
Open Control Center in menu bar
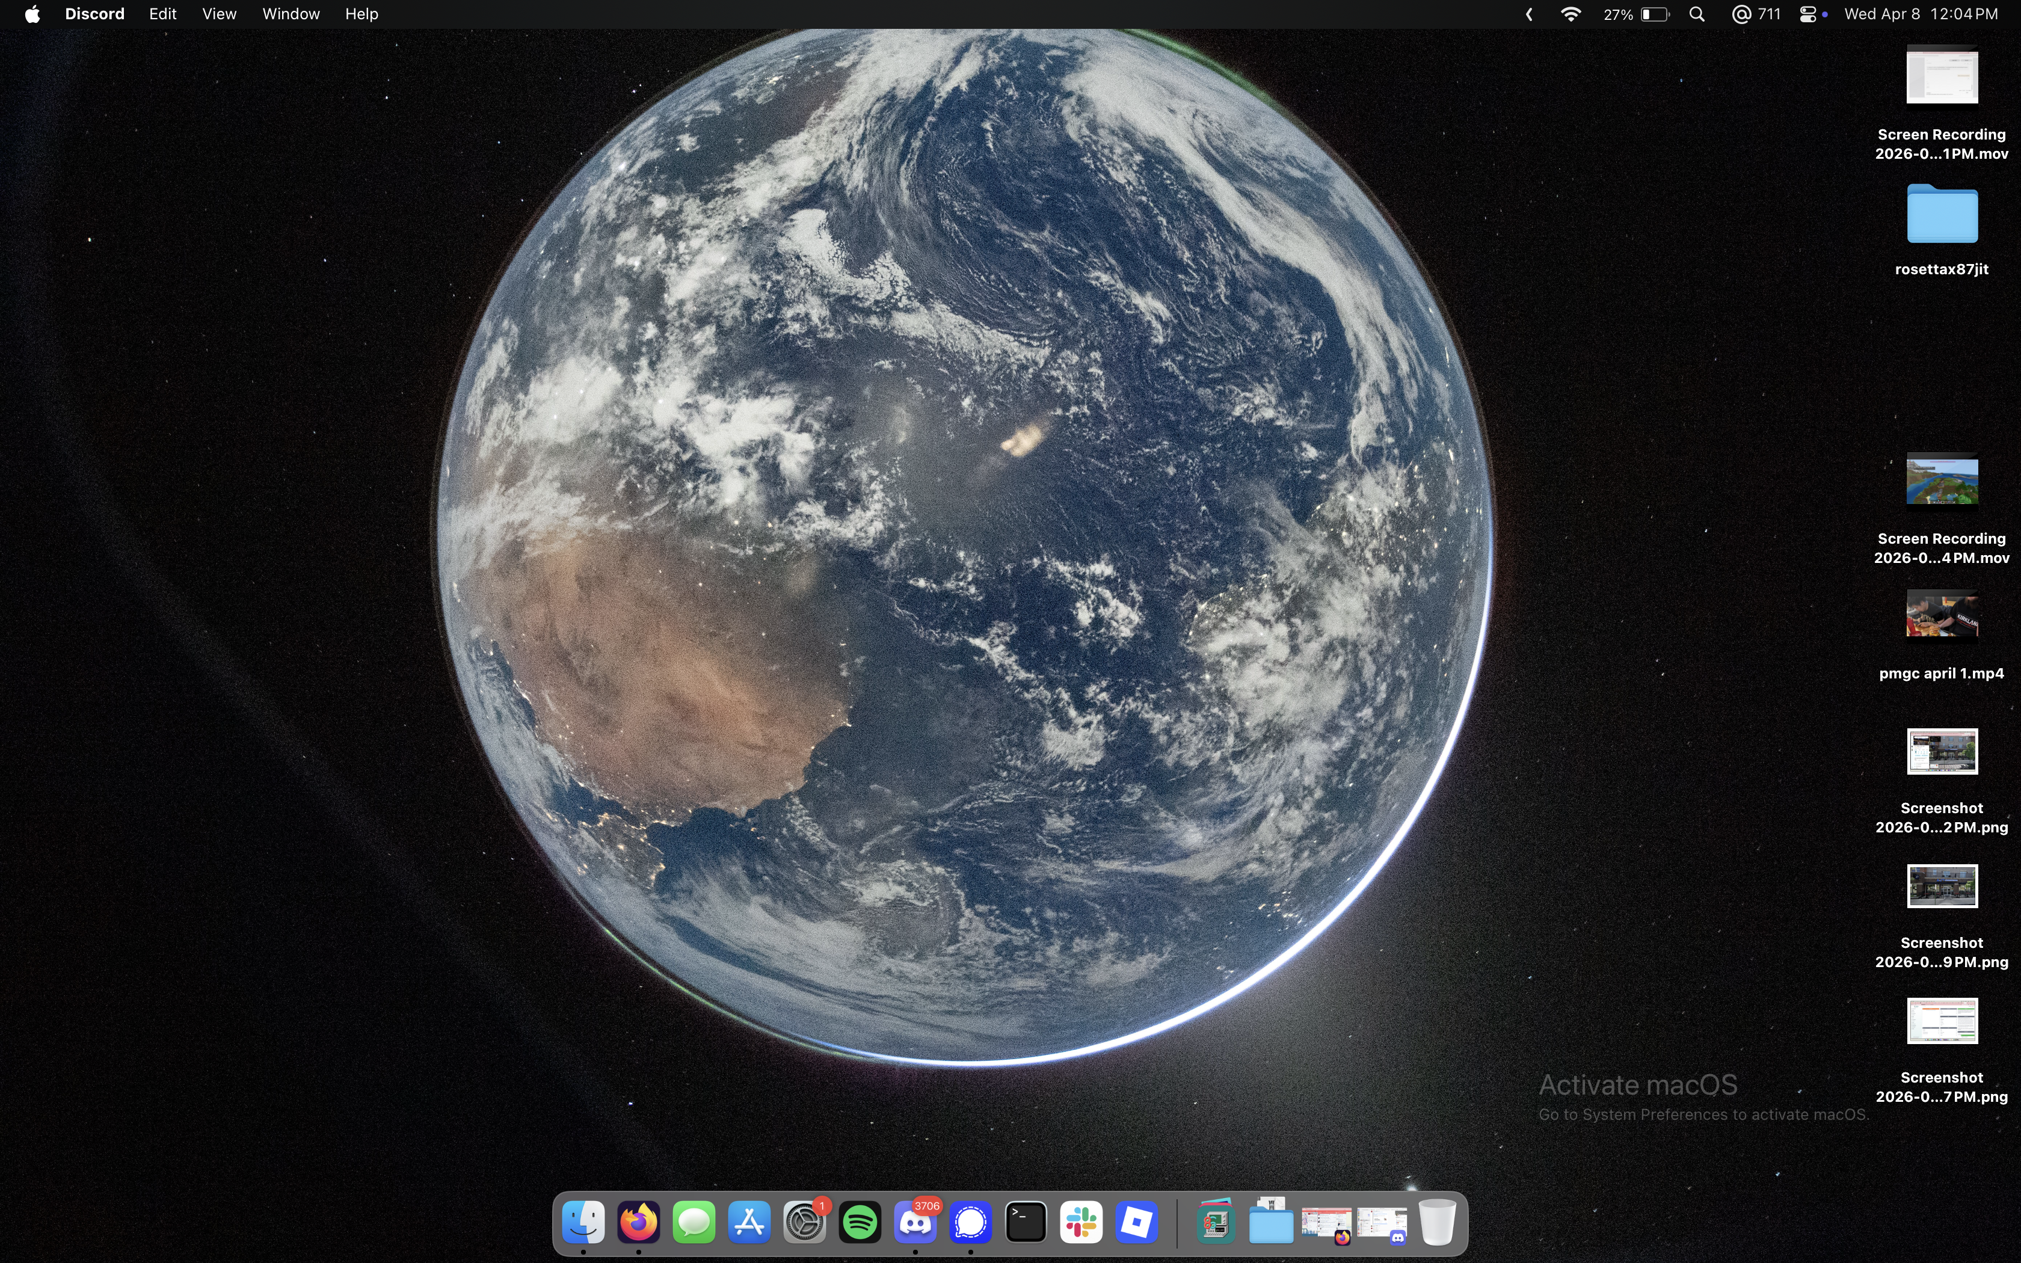point(1807,14)
